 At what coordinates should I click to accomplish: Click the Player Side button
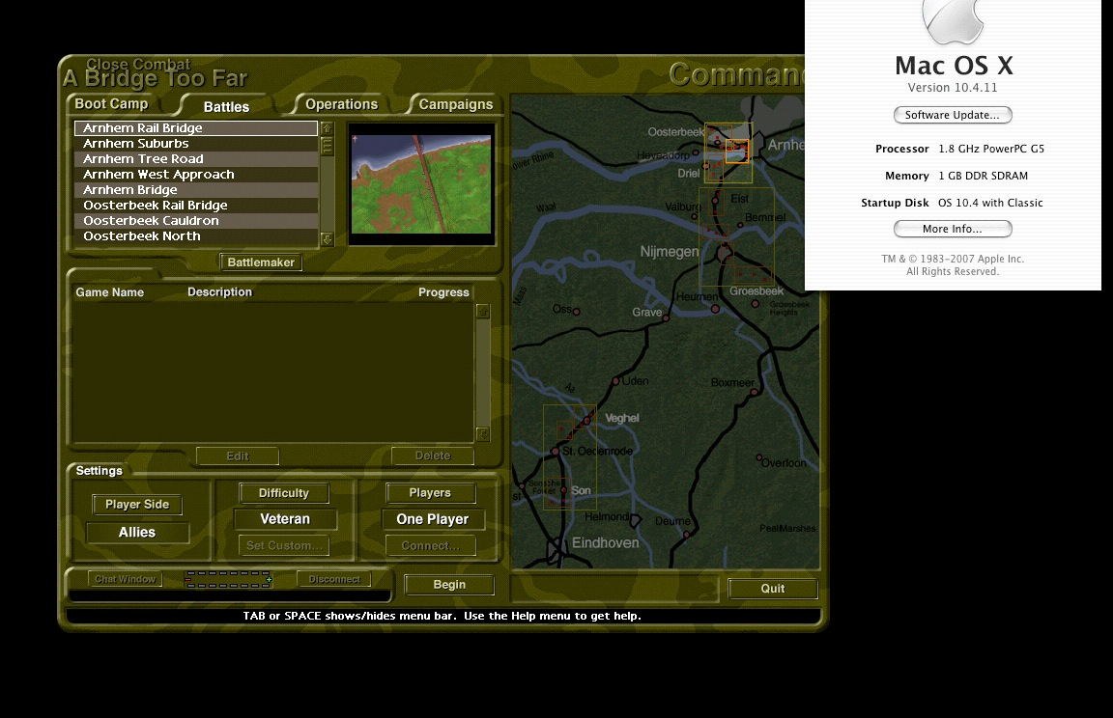(x=137, y=505)
